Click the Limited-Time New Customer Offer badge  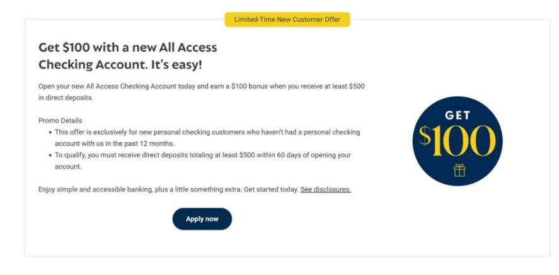[x=287, y=20]
